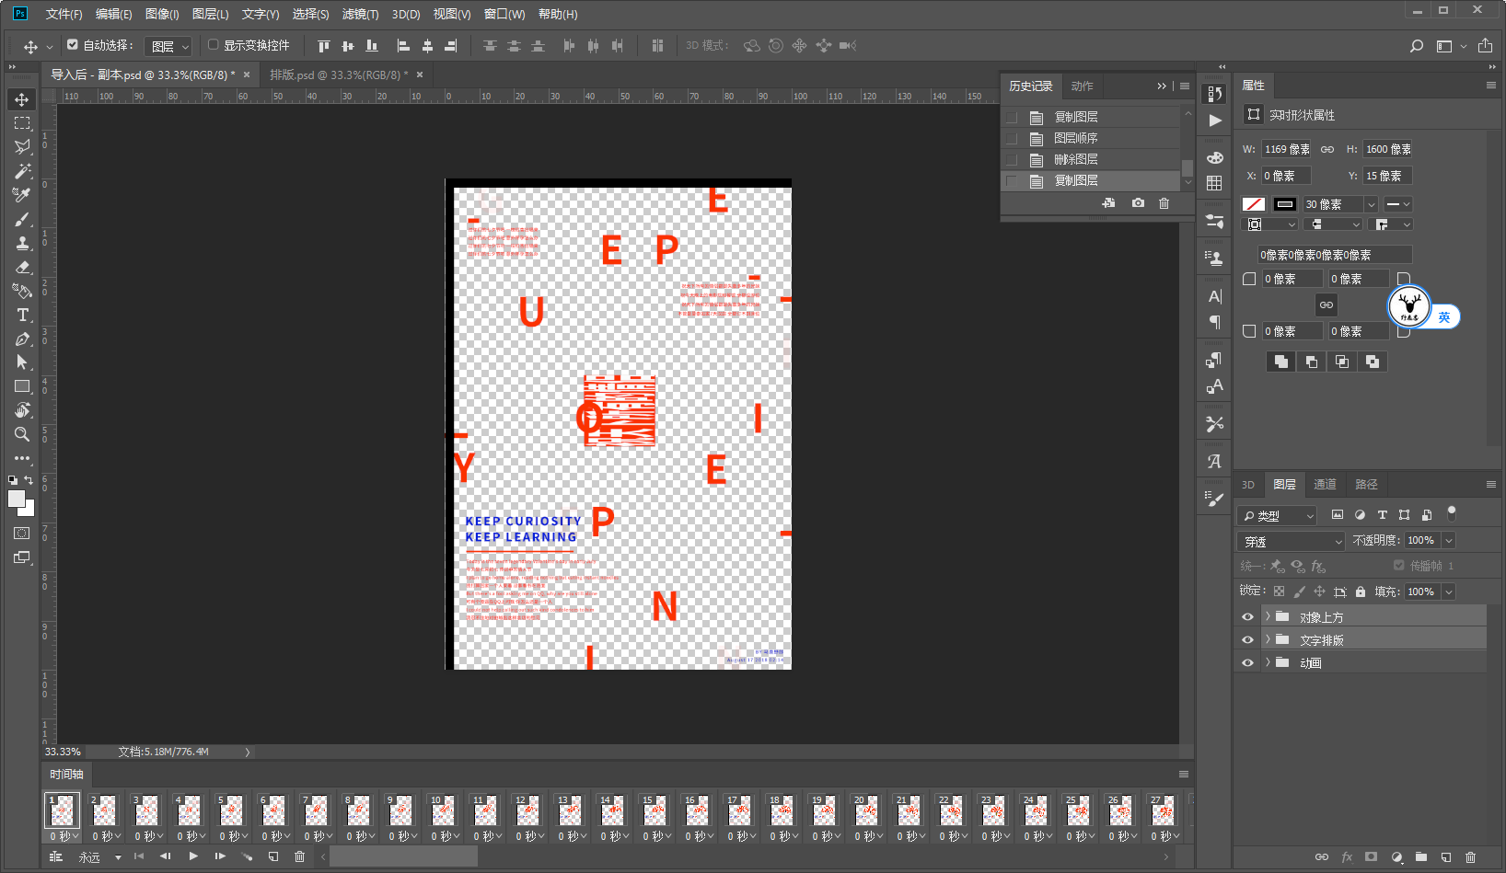Screen dimensions: 1506x873
Task: Select the Horizontal Type tool
Action: (x=22, y=315)
